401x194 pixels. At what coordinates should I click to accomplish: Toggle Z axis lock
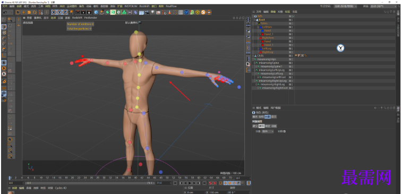pyautogui.click(x=65, y=12)
